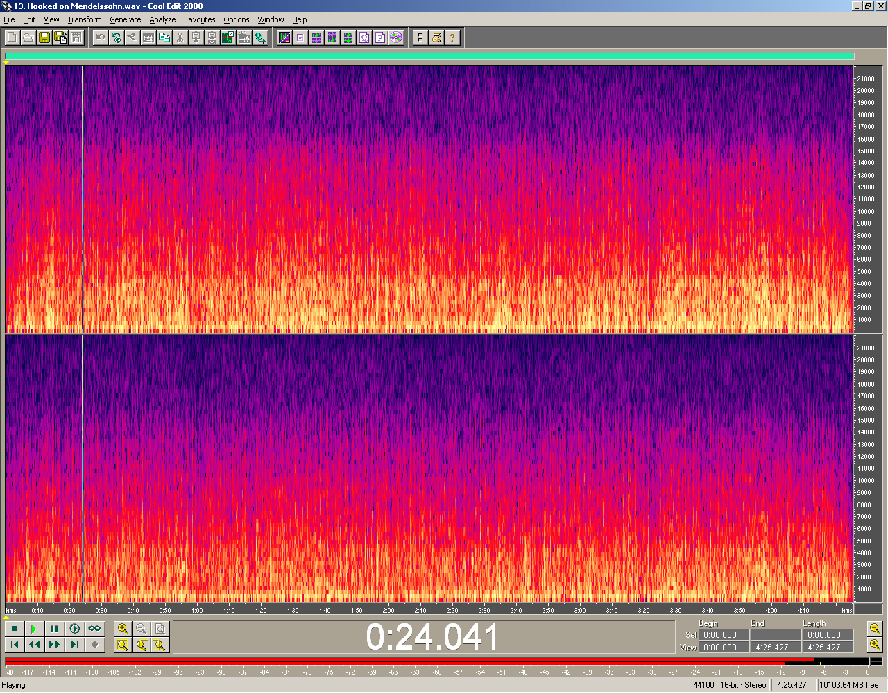This screenshot has width=888, height=694.
Task: Jump to the beginning of the track
Action: point(15,645)
